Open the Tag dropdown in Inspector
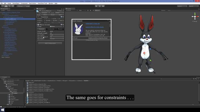Viewport: 200px width, 112px height. click(46, 13)
